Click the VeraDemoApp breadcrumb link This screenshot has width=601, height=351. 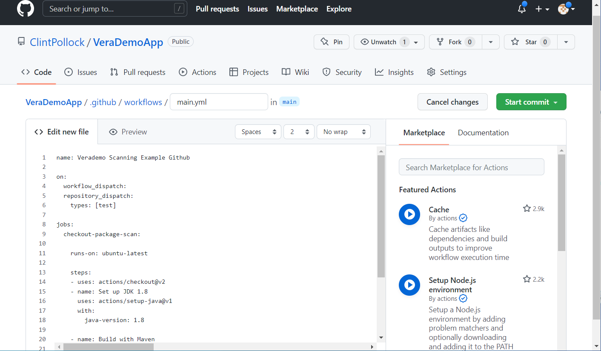coord(54,102)
